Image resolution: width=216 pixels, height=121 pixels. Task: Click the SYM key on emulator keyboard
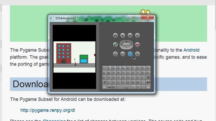pos(109,87)
